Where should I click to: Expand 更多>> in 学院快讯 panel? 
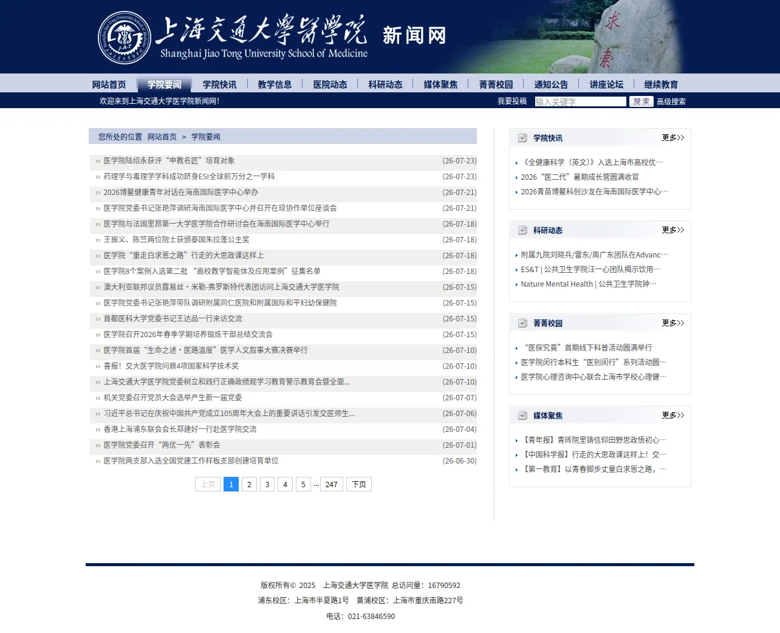point(673,138)
